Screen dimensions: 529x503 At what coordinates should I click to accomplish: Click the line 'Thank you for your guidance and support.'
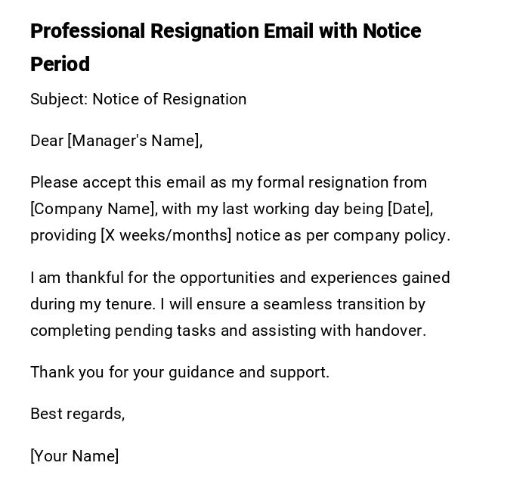pos(180,372)
